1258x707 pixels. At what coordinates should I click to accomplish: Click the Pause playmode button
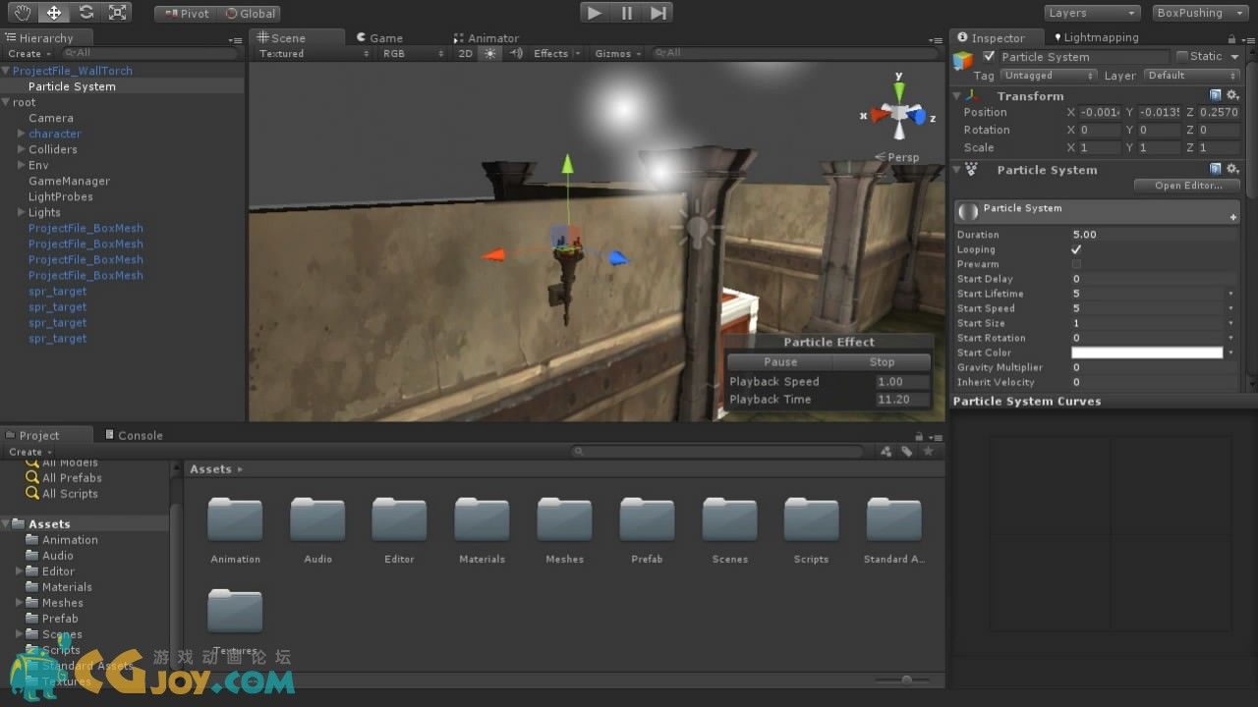point(627,13)
